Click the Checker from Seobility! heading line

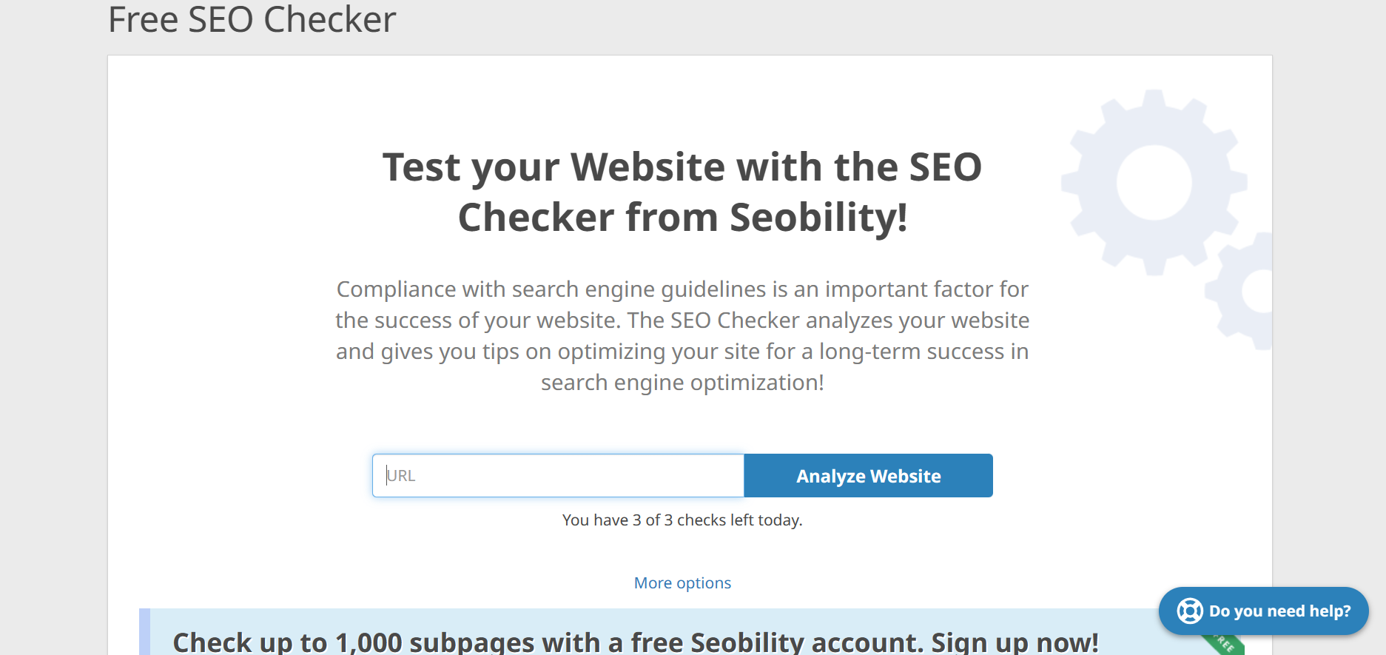(x=682, y=217)
